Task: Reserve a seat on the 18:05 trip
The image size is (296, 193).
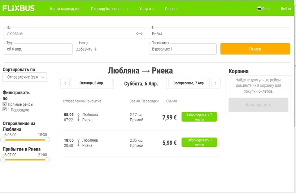Action: click(x=199, y=142)
